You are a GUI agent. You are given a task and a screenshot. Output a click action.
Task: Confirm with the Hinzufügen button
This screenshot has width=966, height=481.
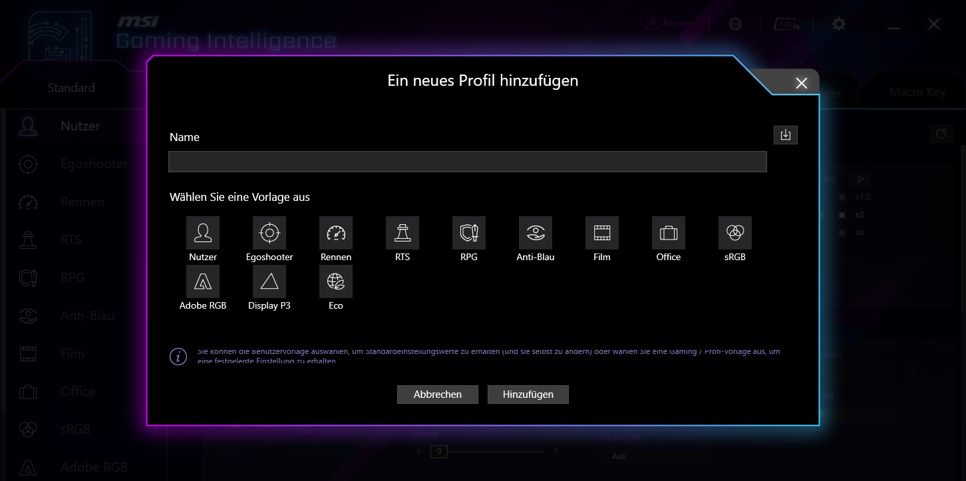pos(528,395)
